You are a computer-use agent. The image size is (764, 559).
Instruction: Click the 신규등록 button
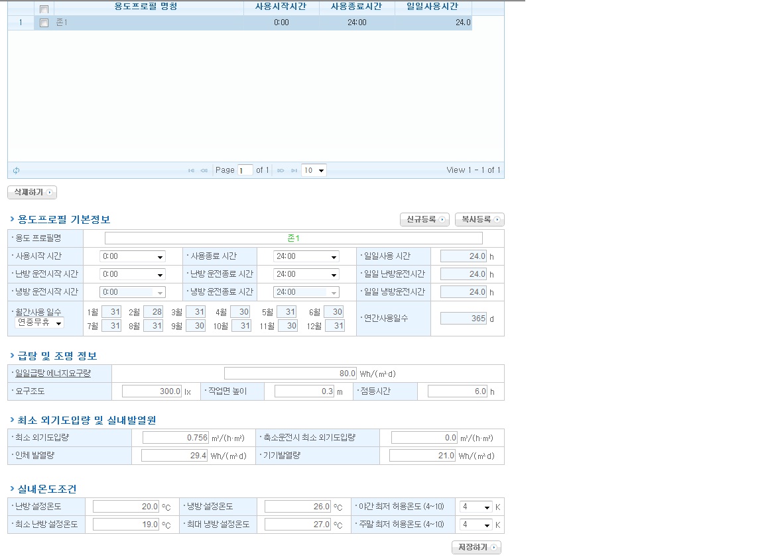click(424, 219)
